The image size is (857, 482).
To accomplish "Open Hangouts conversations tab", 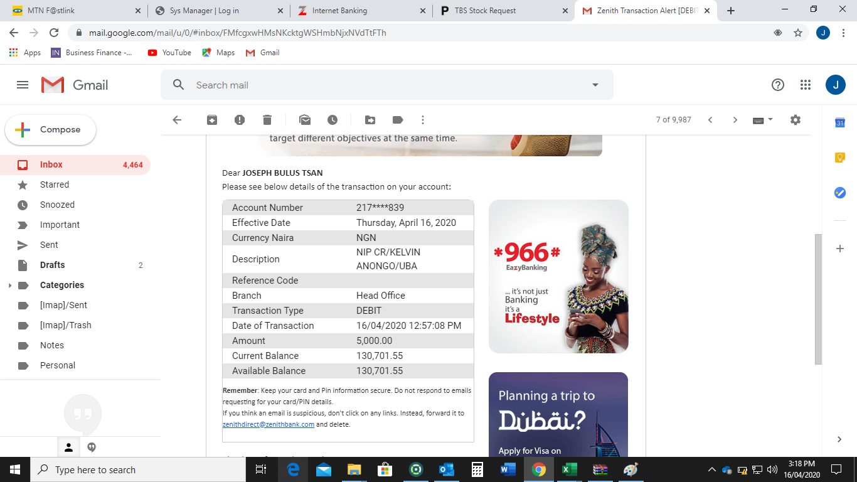I will pos(92,447).
